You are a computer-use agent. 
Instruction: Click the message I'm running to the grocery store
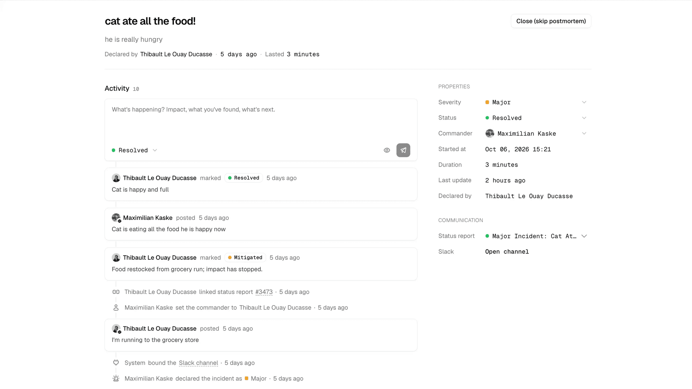[155, 340]
